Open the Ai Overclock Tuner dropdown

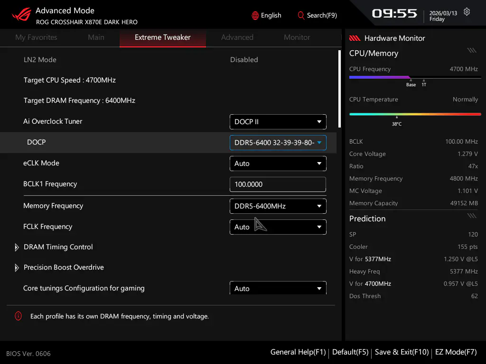(x=278, y=122)
